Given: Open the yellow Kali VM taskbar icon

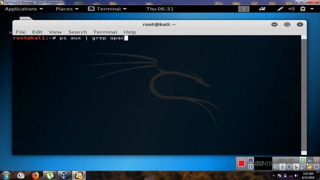Looking at the screenshot, I should point(79,175).
